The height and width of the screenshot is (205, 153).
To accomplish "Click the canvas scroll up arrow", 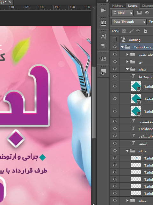I will 94,8.
